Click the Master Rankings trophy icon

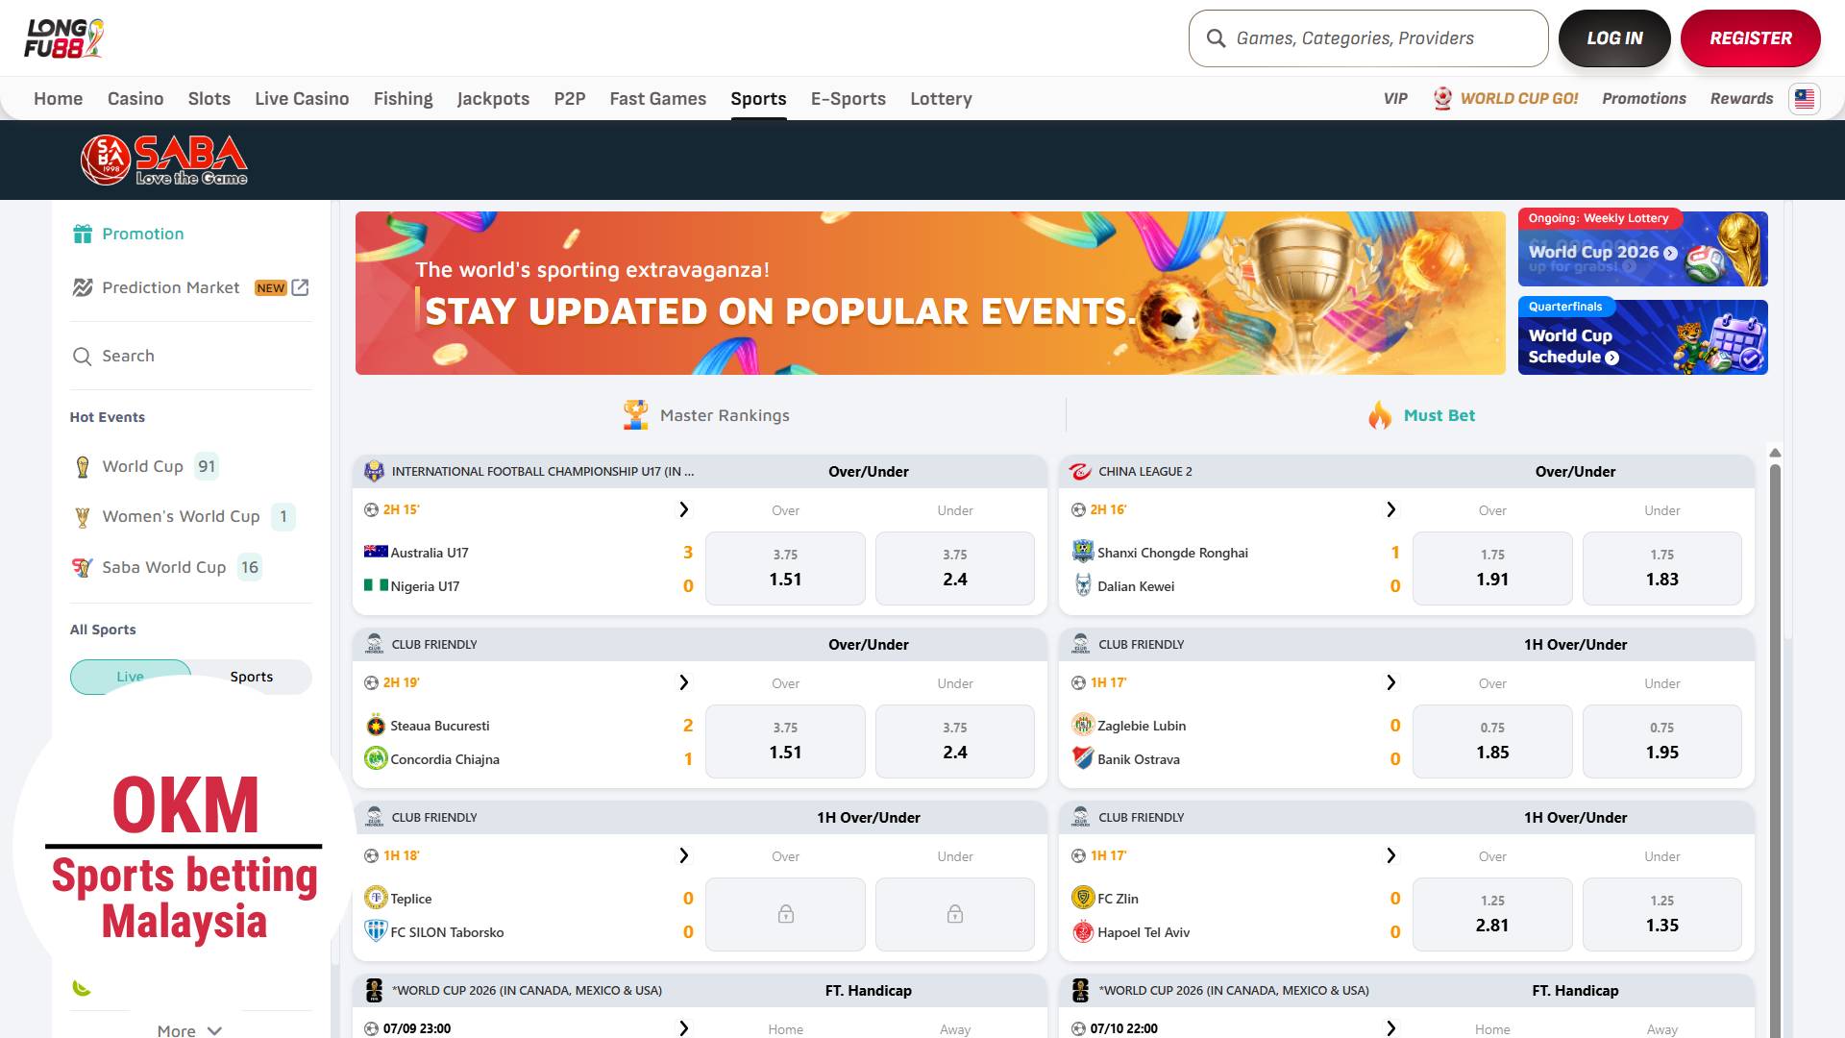pos(635,415)
